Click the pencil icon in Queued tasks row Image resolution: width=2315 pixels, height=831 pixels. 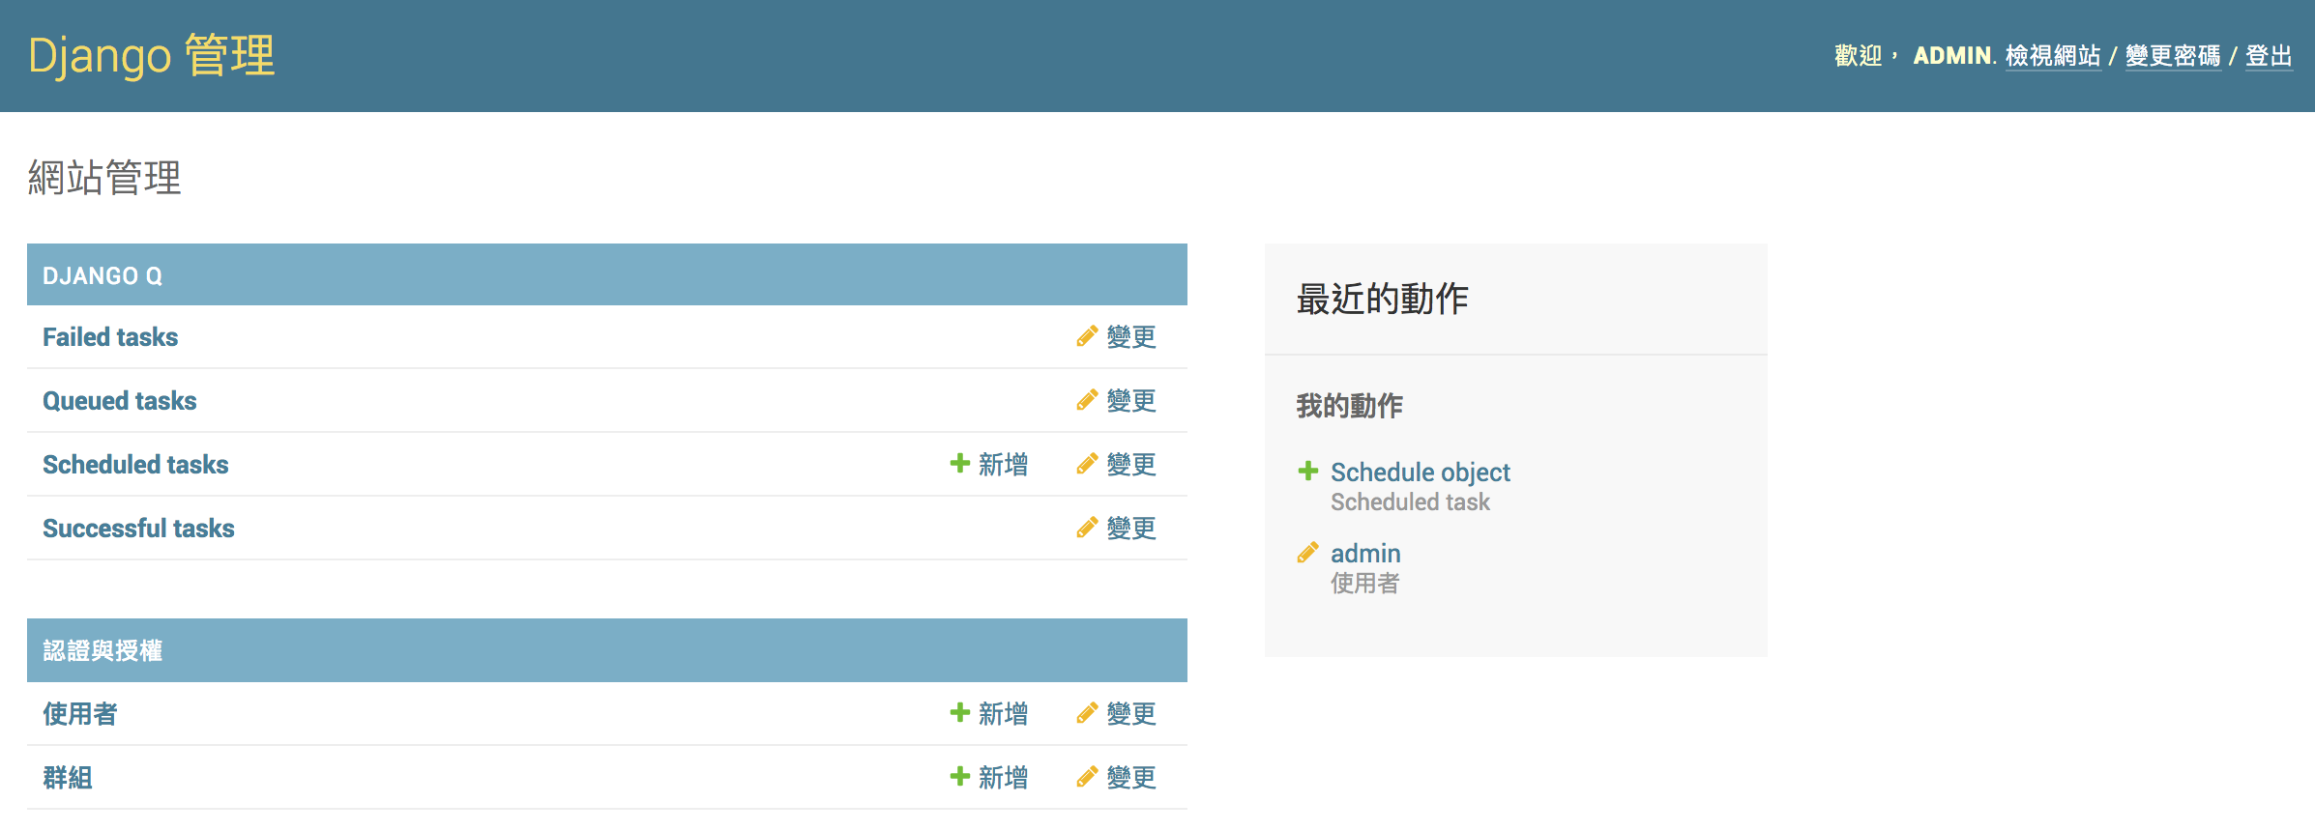click(1087, 400)
